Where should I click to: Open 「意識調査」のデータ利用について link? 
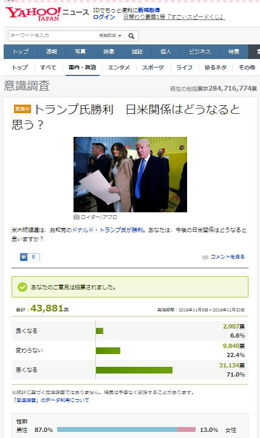tap(51, 400)
